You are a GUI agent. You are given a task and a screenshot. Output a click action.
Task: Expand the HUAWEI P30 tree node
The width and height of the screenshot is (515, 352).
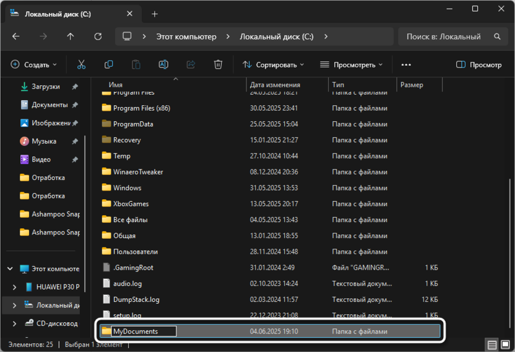[15, 287]
